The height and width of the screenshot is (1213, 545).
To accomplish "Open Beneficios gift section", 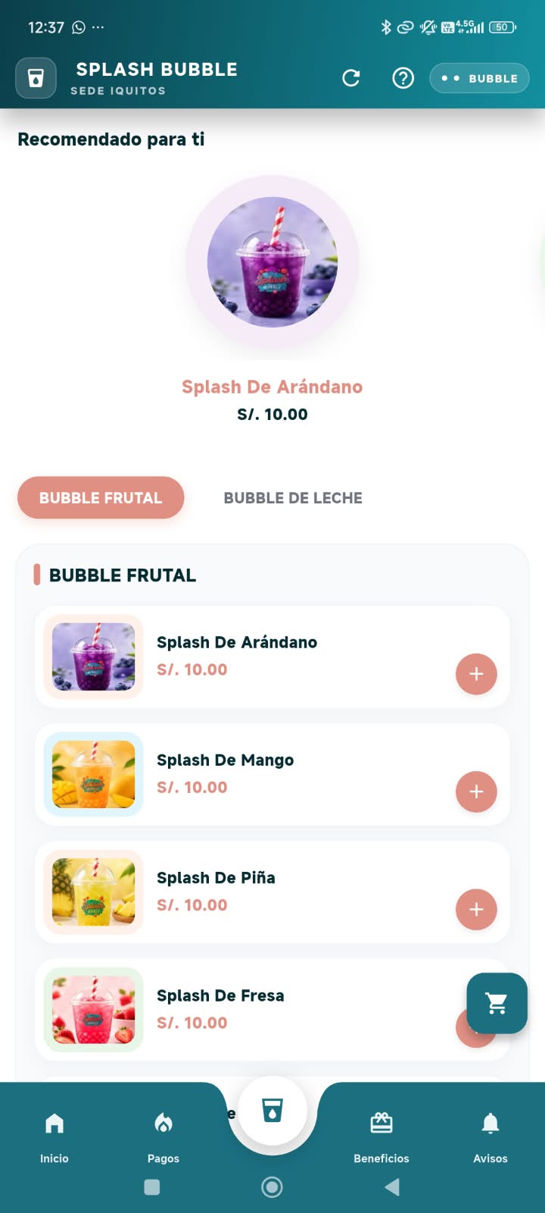I will 381,1136.
